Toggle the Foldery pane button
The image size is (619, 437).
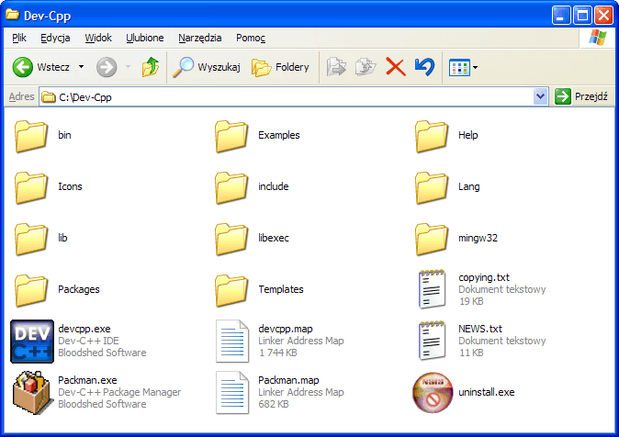click(x=281, y=67)
